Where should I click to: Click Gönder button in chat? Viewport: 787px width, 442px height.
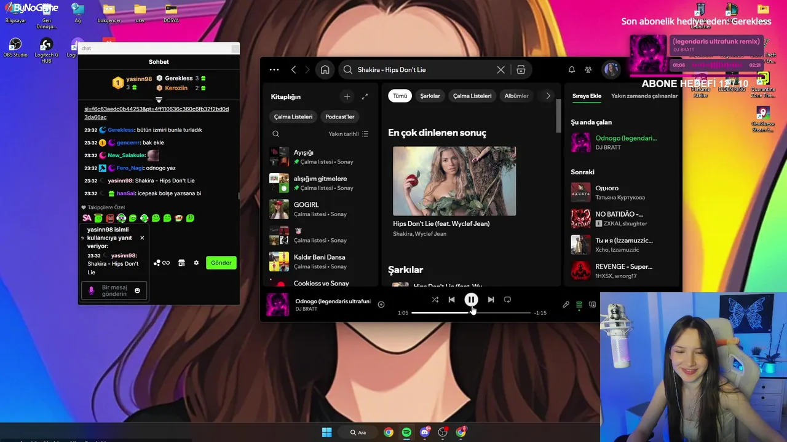click(221, 263)
